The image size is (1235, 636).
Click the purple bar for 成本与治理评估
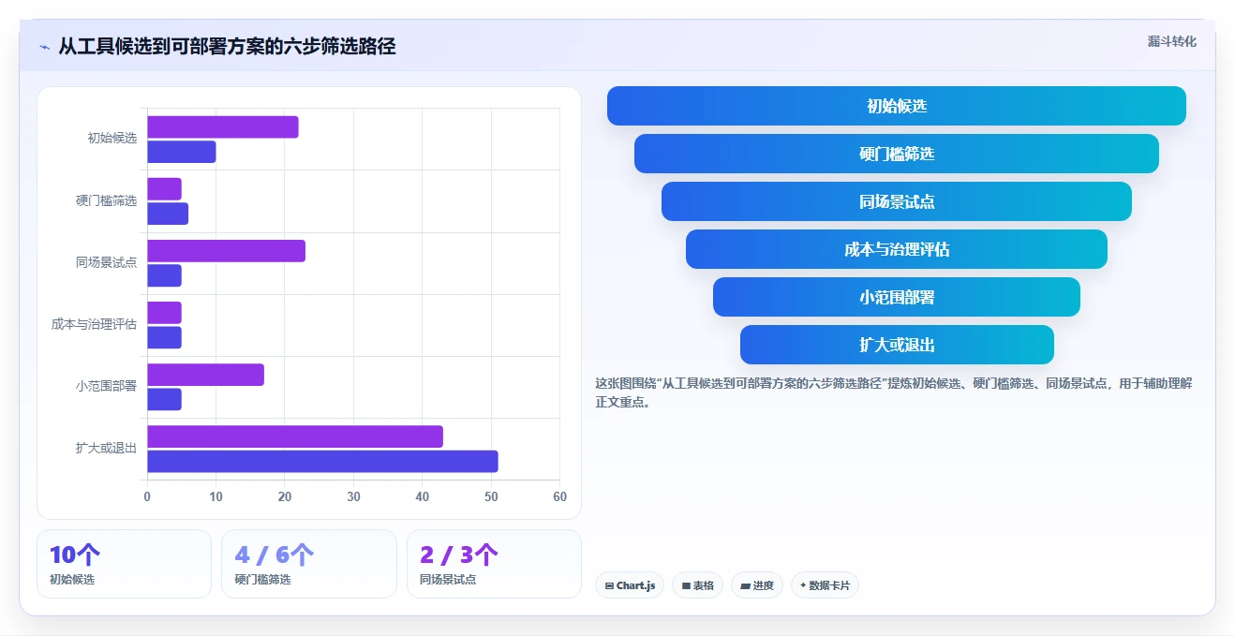coord(164,313)
